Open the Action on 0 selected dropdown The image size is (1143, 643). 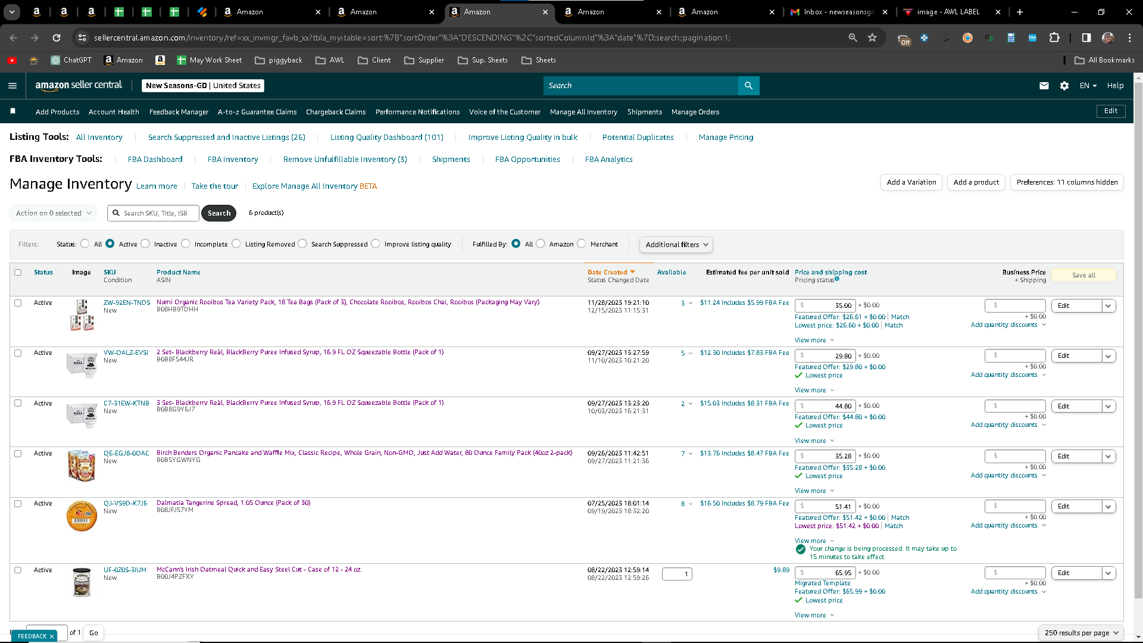(x=53, y=213)
